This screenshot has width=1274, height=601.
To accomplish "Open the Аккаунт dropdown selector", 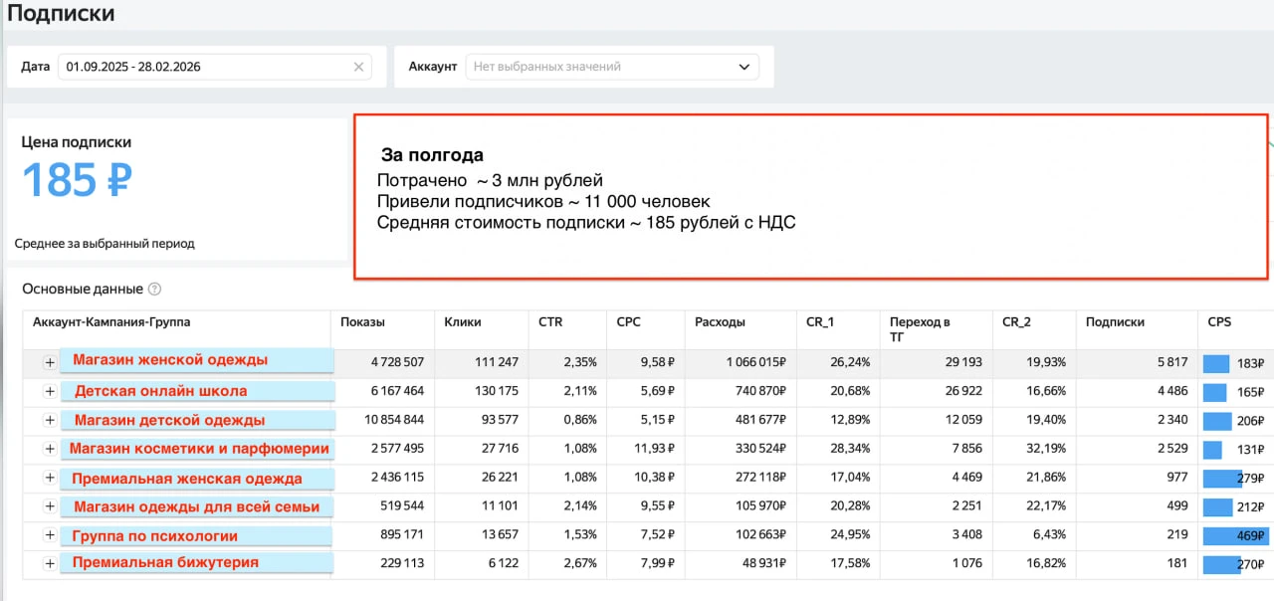I will (x=611, y=67).
